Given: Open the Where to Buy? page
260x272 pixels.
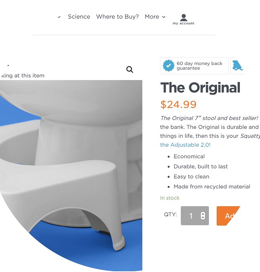Looking at the screenshot, I should coord(117,17).
